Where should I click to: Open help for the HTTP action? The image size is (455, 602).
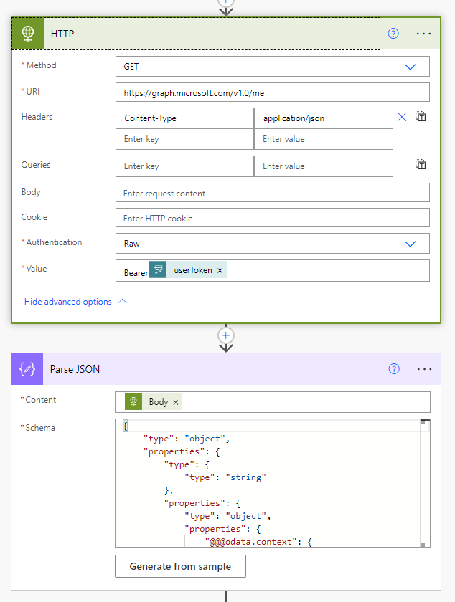(x=393, y=34)
